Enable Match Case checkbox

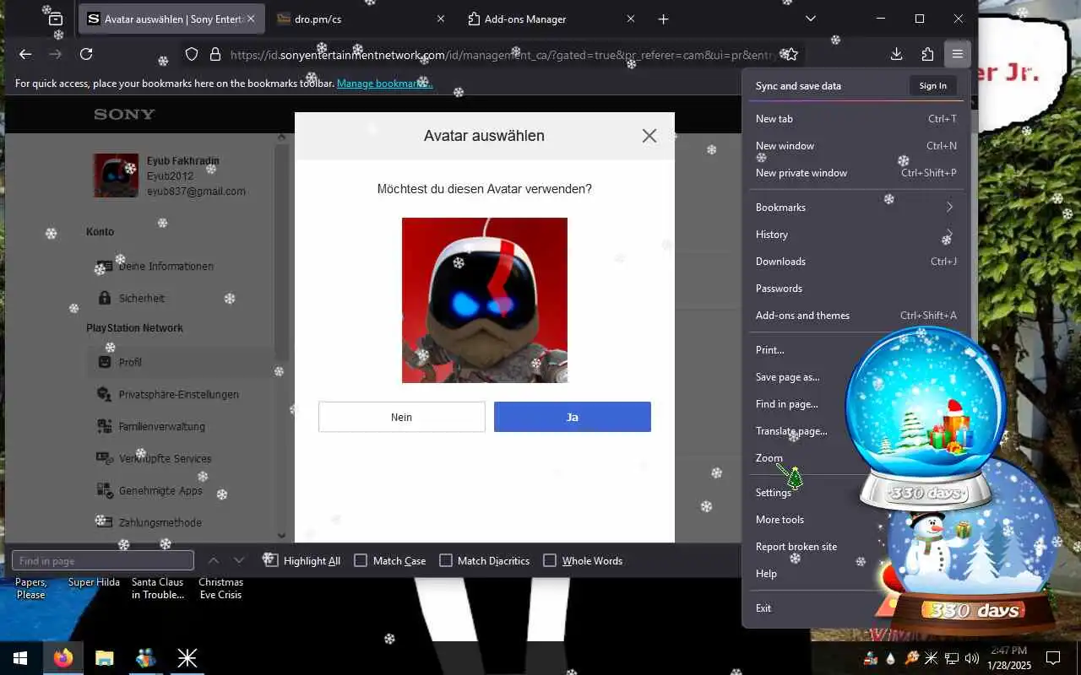coord(361,560)
